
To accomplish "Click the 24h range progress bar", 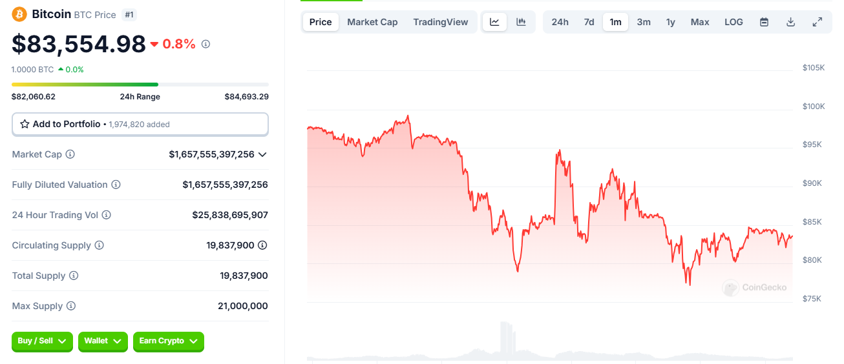I will click(140, 85).
